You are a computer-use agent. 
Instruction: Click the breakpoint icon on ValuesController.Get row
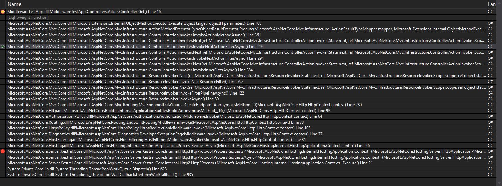click(3, 12)
